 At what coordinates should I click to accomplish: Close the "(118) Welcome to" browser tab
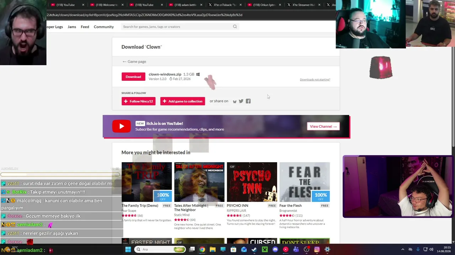pyautogui.click(x=122, y=5)
